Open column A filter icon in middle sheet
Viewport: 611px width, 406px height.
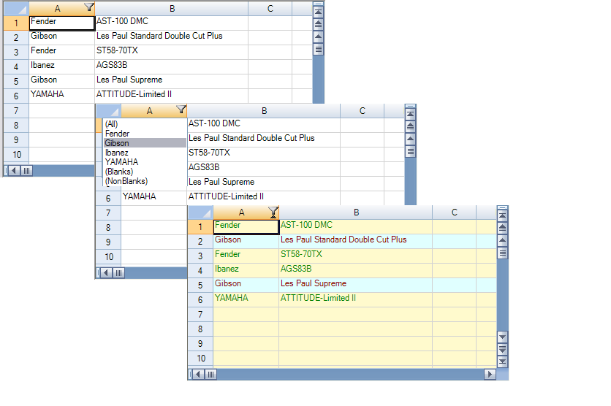click(x=181, y=110)
